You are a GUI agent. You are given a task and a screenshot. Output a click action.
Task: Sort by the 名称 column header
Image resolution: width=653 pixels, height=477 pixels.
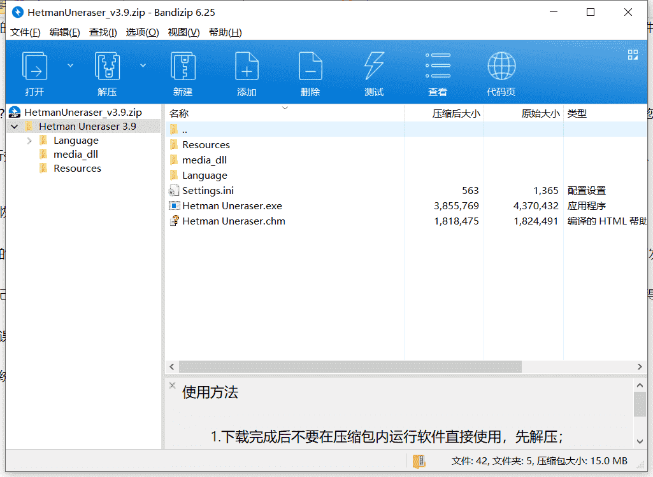coord(179,114)
